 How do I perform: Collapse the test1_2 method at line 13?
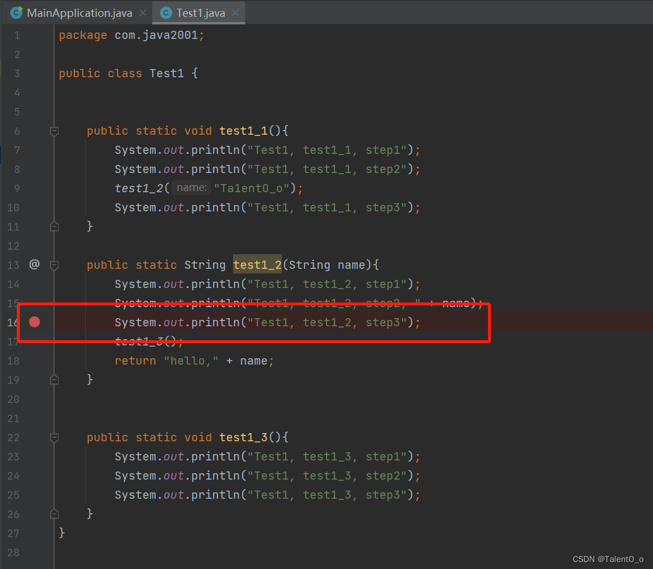tap(54, 265)
